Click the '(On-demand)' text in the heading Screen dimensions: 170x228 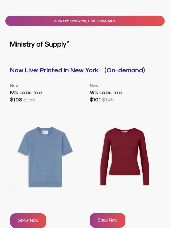(125, 70)
